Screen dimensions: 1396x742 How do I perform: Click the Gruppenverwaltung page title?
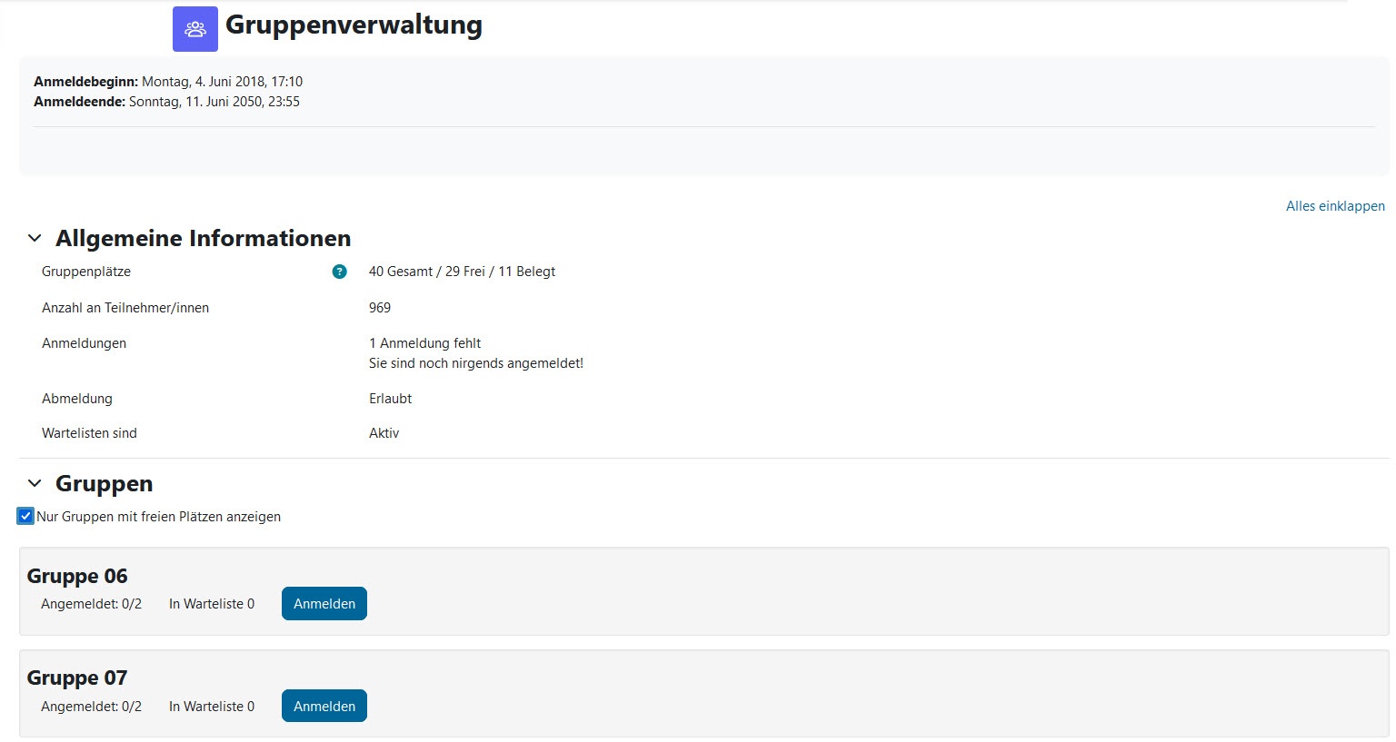[354, 25]
